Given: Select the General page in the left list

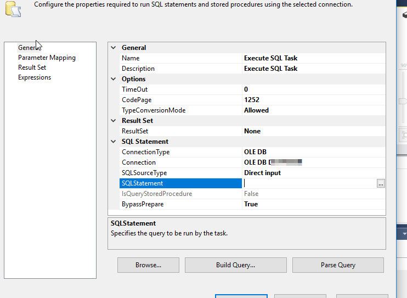Looking at the screenshot, I should tap(29, 48).
